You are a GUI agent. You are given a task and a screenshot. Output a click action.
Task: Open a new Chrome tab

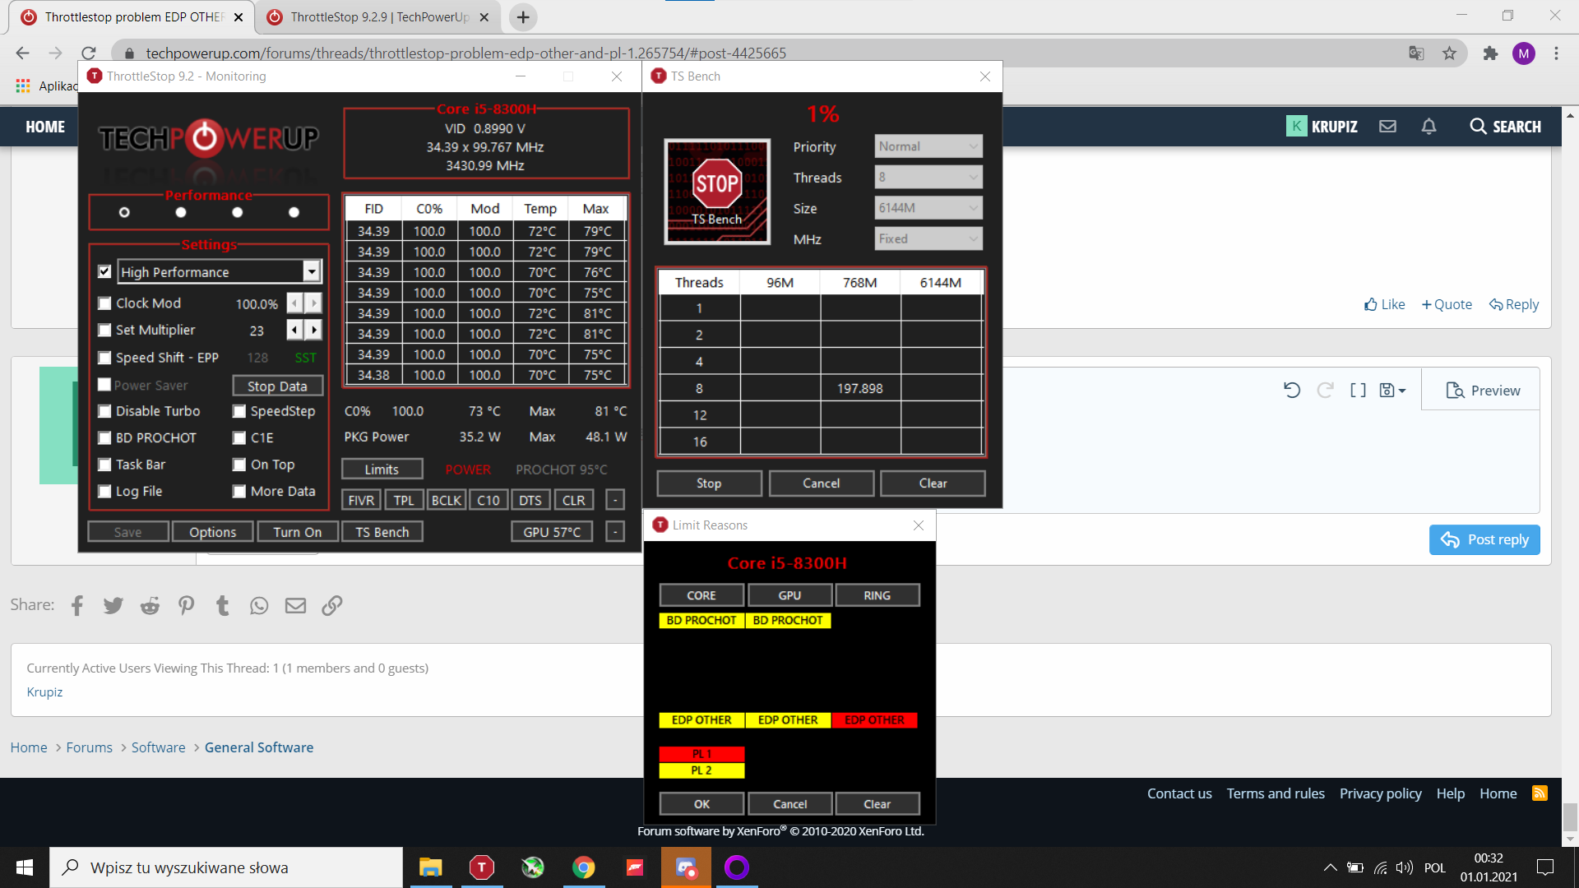[523, 16]
